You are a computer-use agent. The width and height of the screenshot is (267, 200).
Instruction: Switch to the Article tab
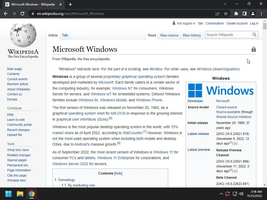coord(53,35)
